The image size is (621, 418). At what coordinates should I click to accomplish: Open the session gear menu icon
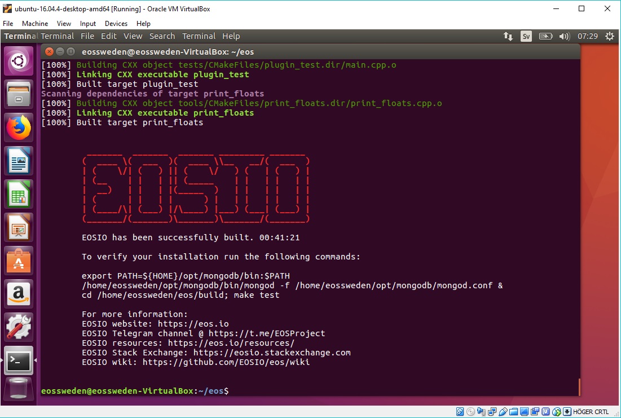pyautogui.click(x=610, y=37)
